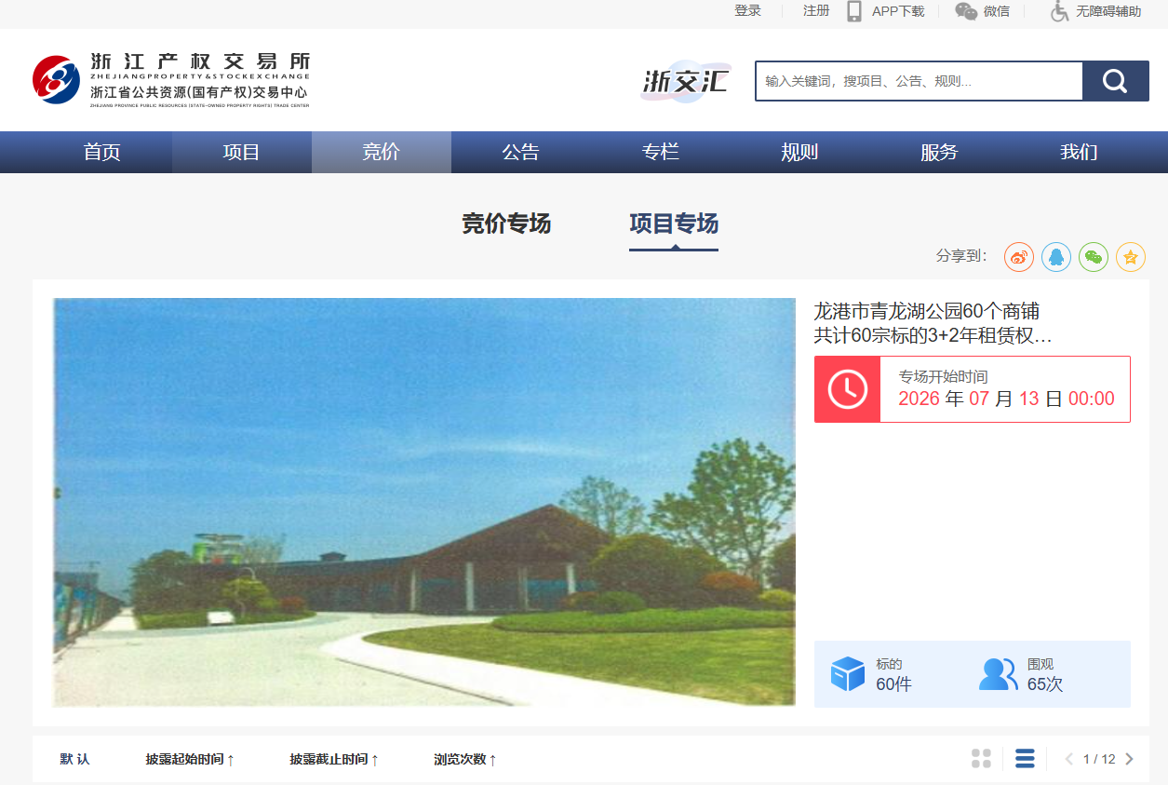Click the 围观 people icon

998,674
